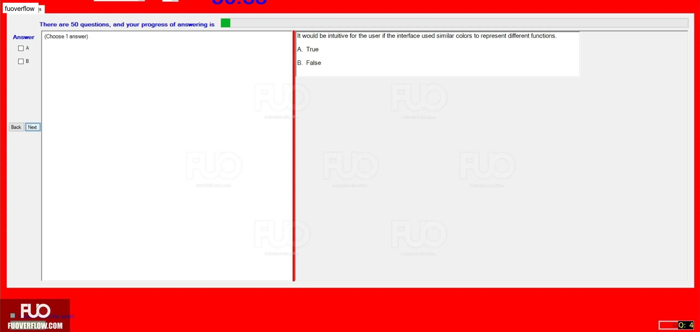Check answer option A checkbox
The height and width of the screenshot is (332, 700).
(21, 48)
